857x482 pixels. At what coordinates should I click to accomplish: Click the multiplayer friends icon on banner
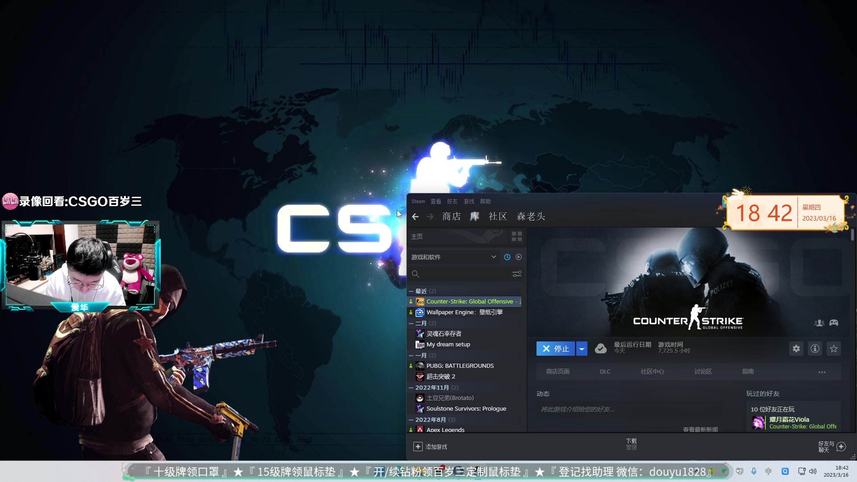819,323
